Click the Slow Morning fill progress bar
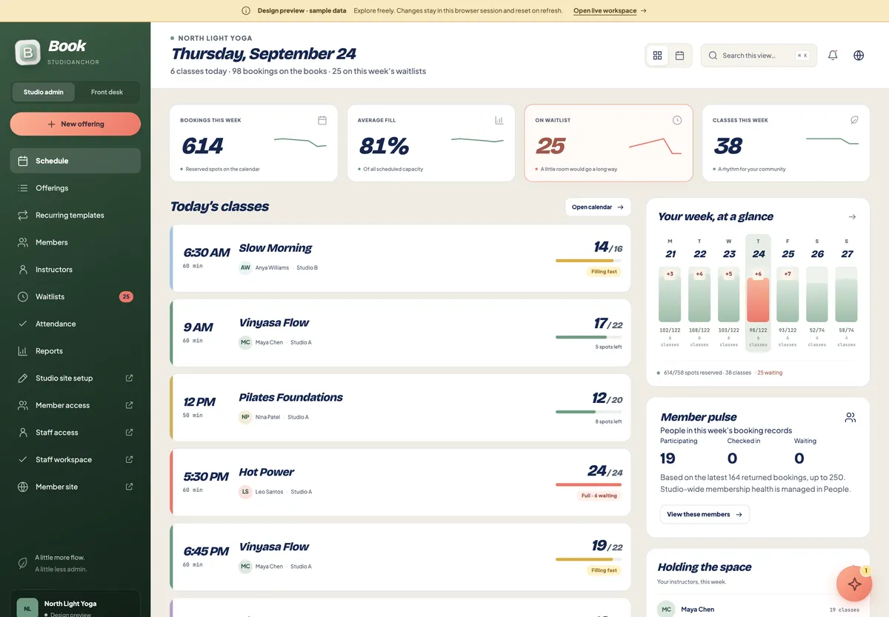 pos(589,261)
